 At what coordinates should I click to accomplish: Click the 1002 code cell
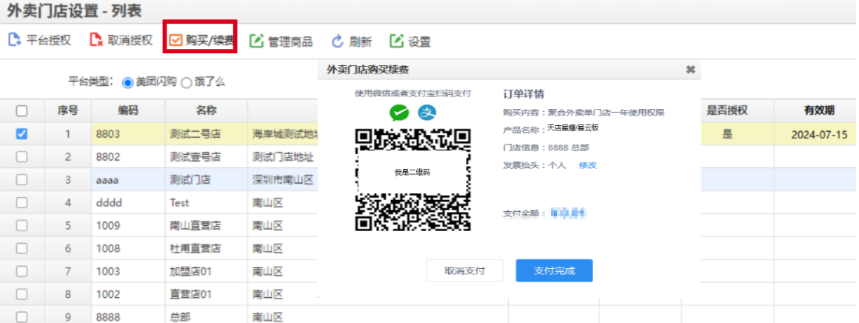click(128, 294)
